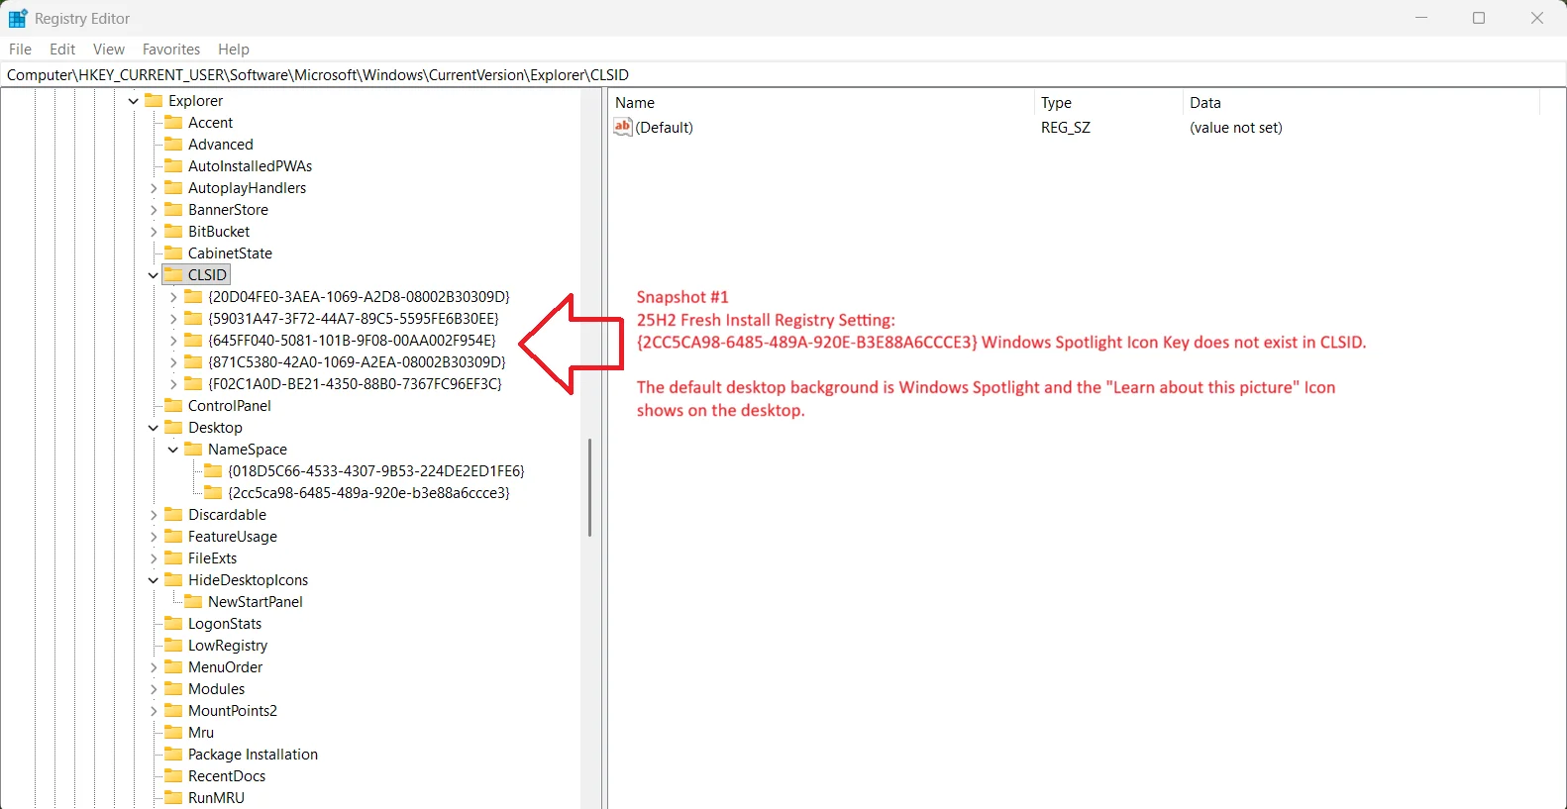This screenshot has width=1567, height=809.
Task: Expand the MountPoints2 key
Action: 154,711
